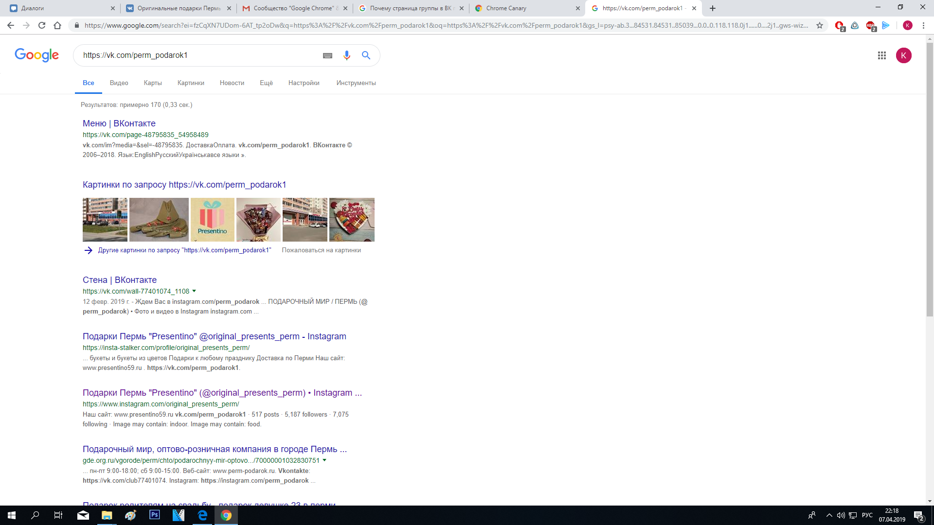This screenshot has width=934, height=525.
Task: Select the Все tab in search results
Action: 88,83
